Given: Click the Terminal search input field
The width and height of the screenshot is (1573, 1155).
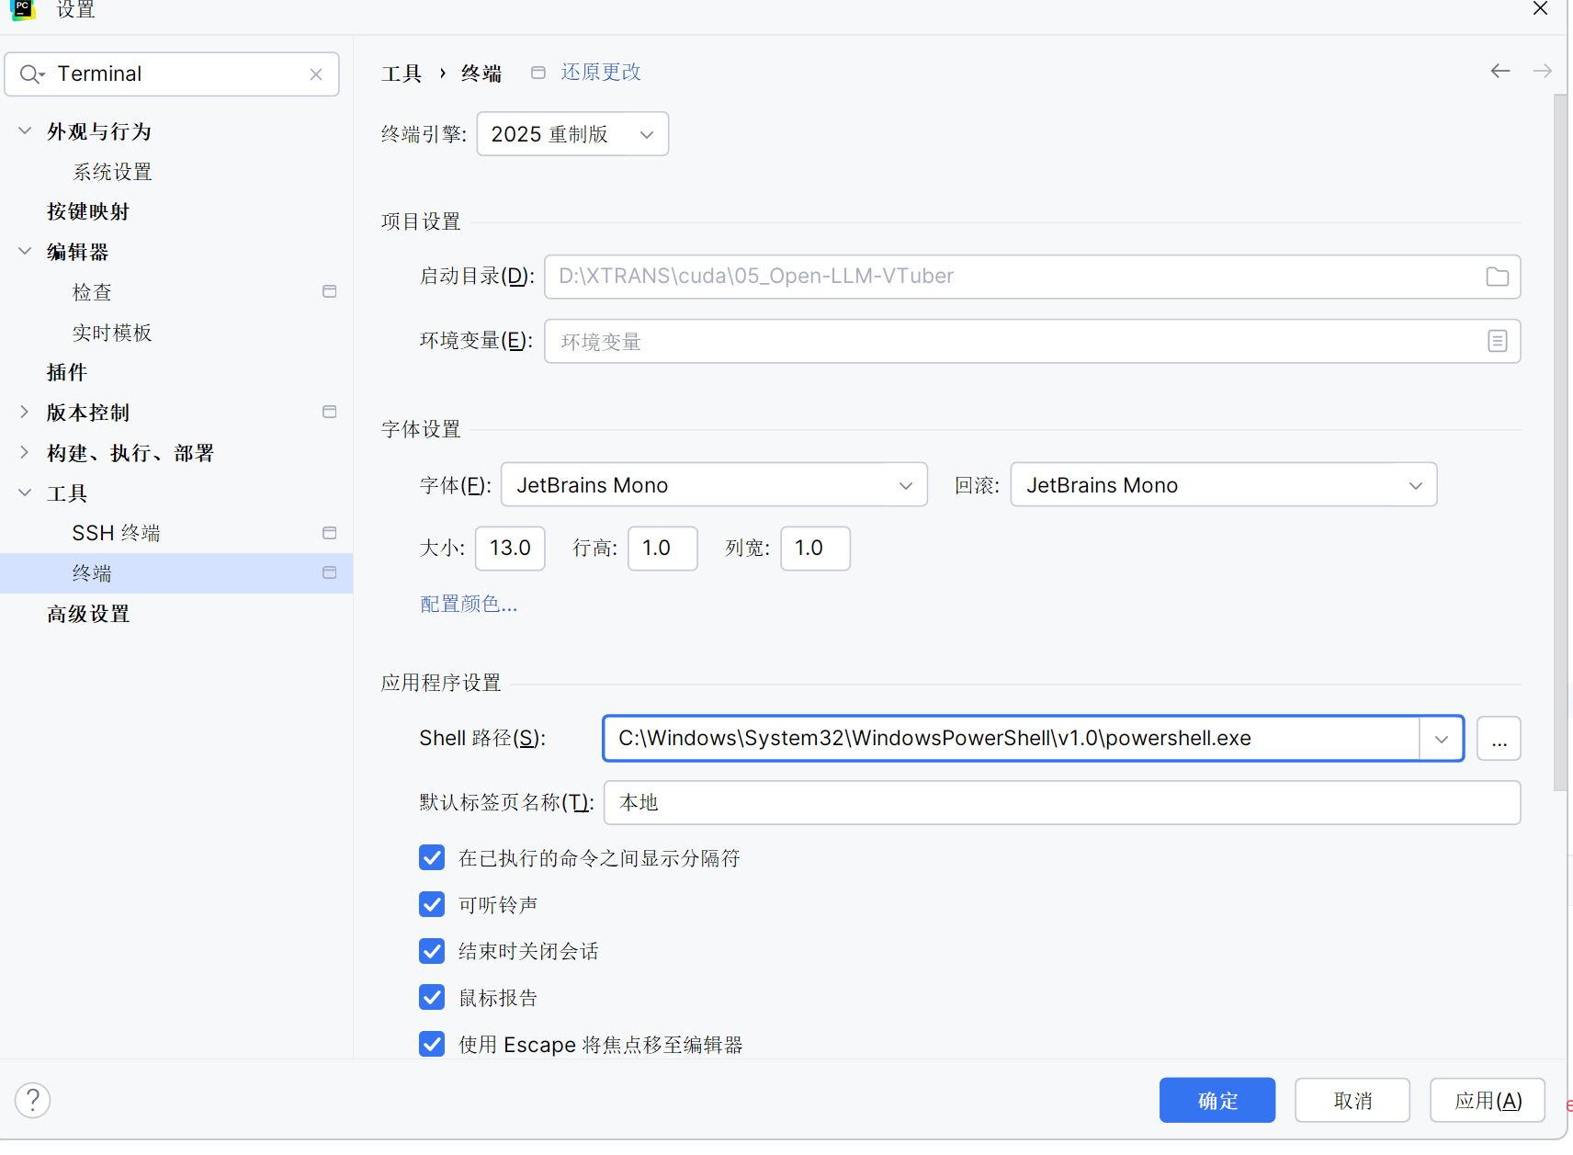Looking at the screenshot, I should pyautogui.click(x=172, y=74).
